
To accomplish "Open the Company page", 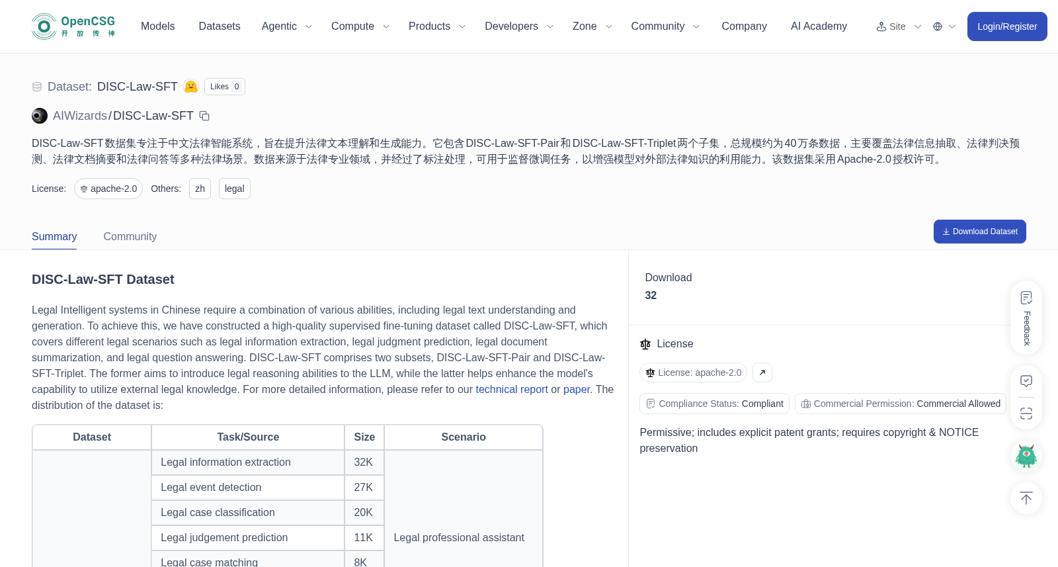I will [744, 26].
